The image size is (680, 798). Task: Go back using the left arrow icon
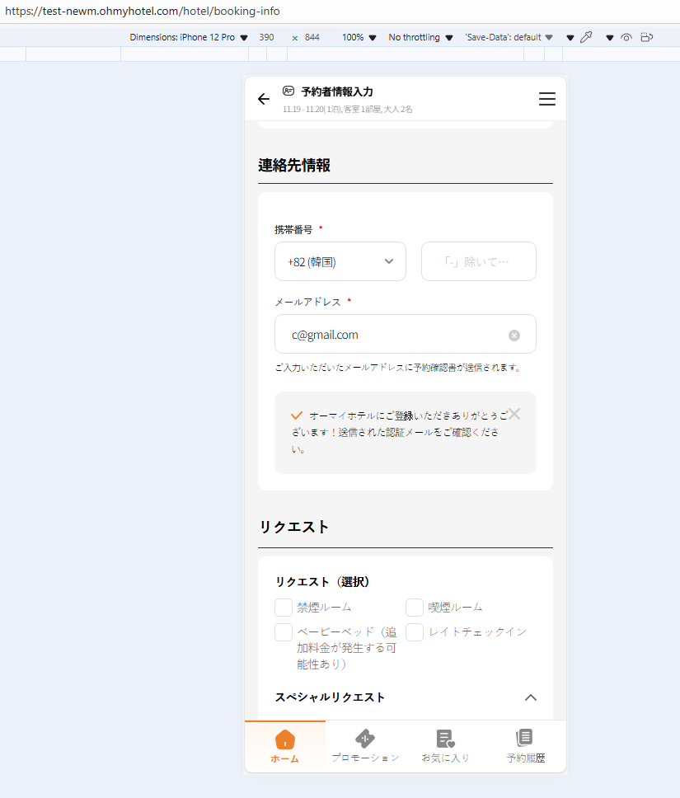click(264, 99)
